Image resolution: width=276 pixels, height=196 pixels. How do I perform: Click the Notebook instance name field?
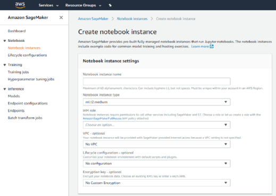[x=156, y=82]
